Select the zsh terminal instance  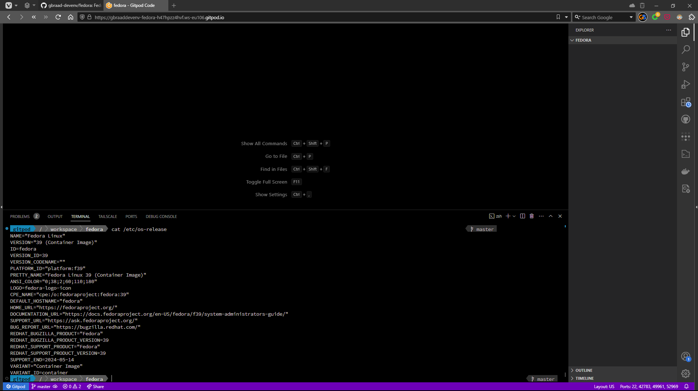(495, 216)
